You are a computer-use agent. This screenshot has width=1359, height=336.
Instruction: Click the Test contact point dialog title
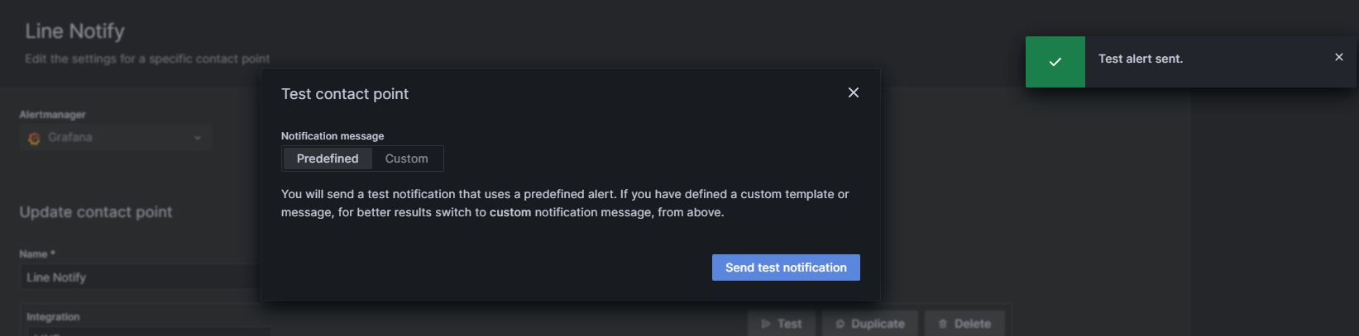[345, 94]
